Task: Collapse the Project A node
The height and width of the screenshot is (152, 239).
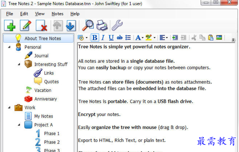Action: (19, 125)
